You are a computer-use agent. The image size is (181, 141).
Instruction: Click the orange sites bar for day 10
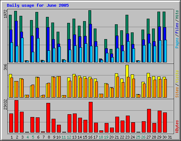coord(59,87)
